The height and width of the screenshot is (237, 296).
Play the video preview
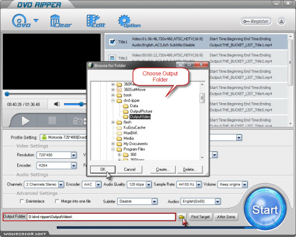click(25, 121)
